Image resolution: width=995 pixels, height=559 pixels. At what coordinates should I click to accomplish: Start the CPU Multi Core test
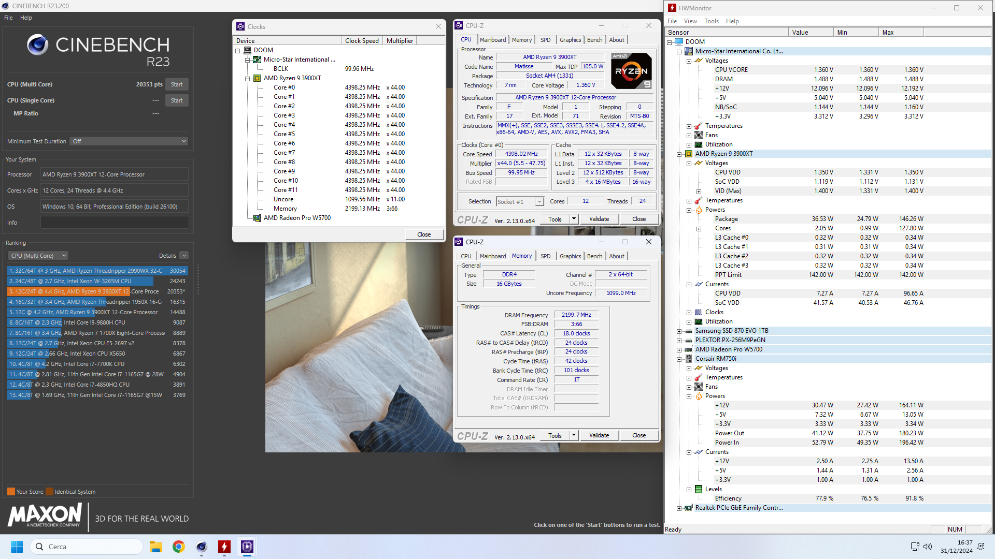click(177, 84)
